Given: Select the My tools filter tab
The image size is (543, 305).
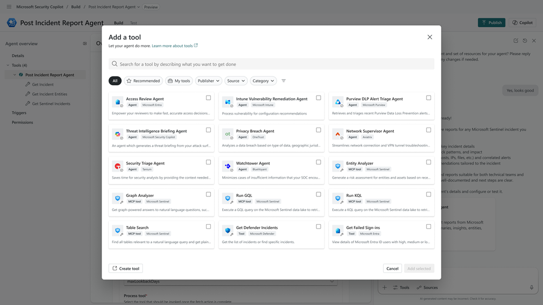Looking at the screenshot, I should (x=179, y=80).
